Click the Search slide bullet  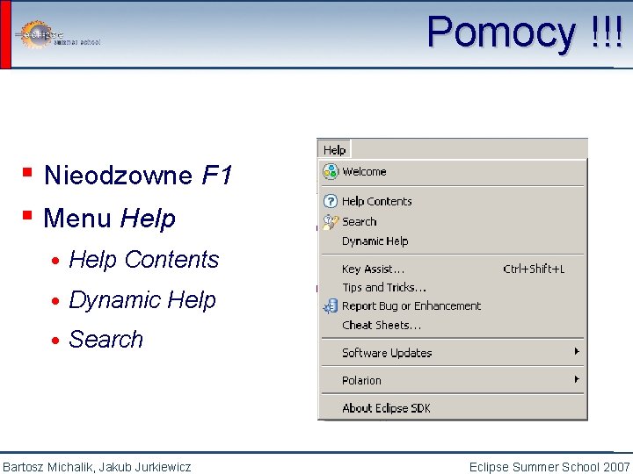pyautogui.click(x=105, y=339)
